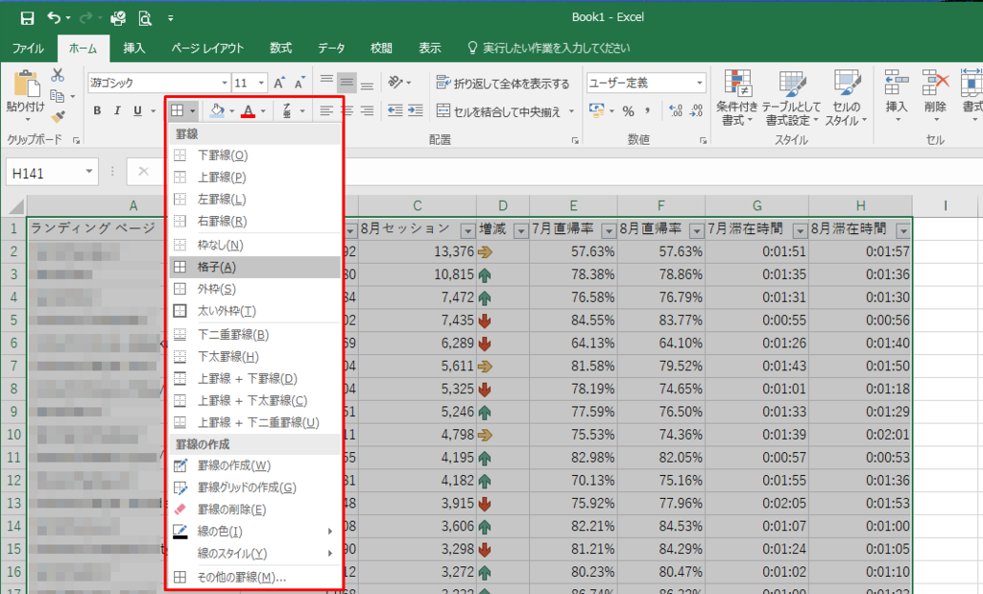Select 太い外枠(T) thick outside border

pos(255,311)
